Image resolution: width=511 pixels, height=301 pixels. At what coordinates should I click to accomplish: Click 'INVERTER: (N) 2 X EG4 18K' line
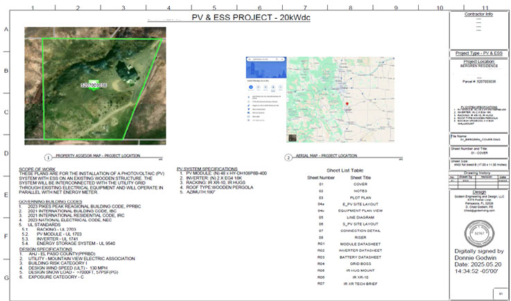pyautogui.click(x=213, y=178)
